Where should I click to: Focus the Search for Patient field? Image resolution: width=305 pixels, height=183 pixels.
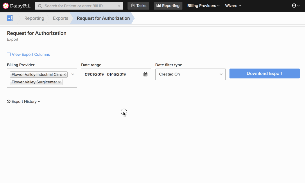[x=79, y=6]
